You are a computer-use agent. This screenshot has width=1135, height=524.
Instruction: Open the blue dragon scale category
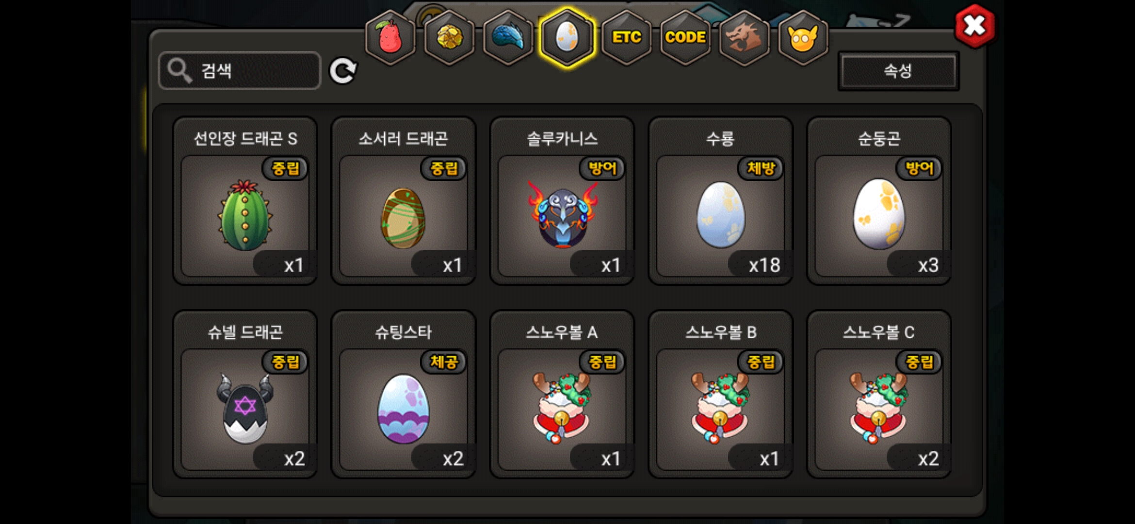[508, 37]
